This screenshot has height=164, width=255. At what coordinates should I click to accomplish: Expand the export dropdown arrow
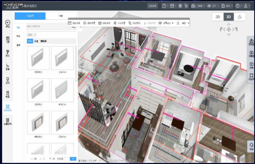[x=232, y=6]
